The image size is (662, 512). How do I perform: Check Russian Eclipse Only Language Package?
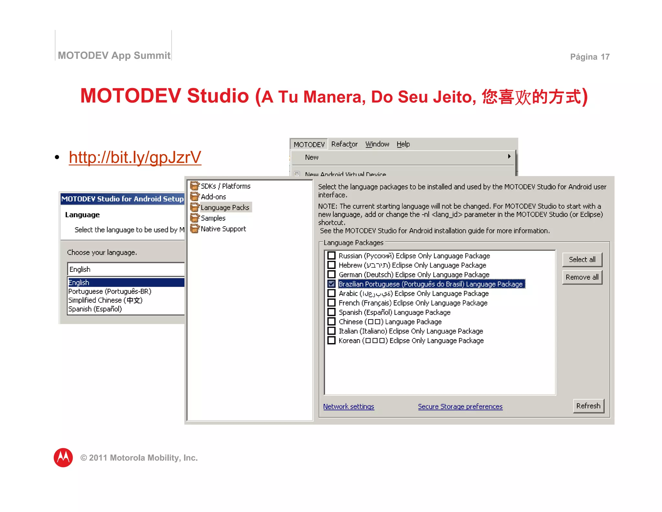(x=331, y=255)
